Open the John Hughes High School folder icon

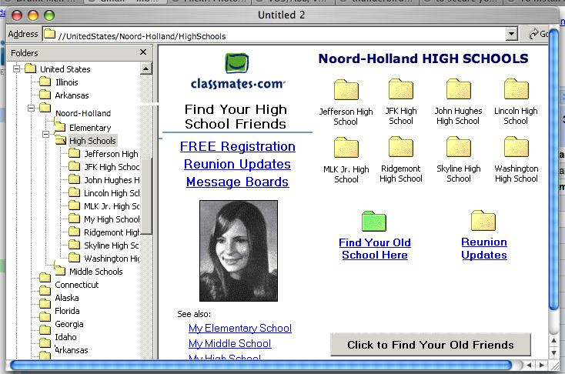pos(458,89)
